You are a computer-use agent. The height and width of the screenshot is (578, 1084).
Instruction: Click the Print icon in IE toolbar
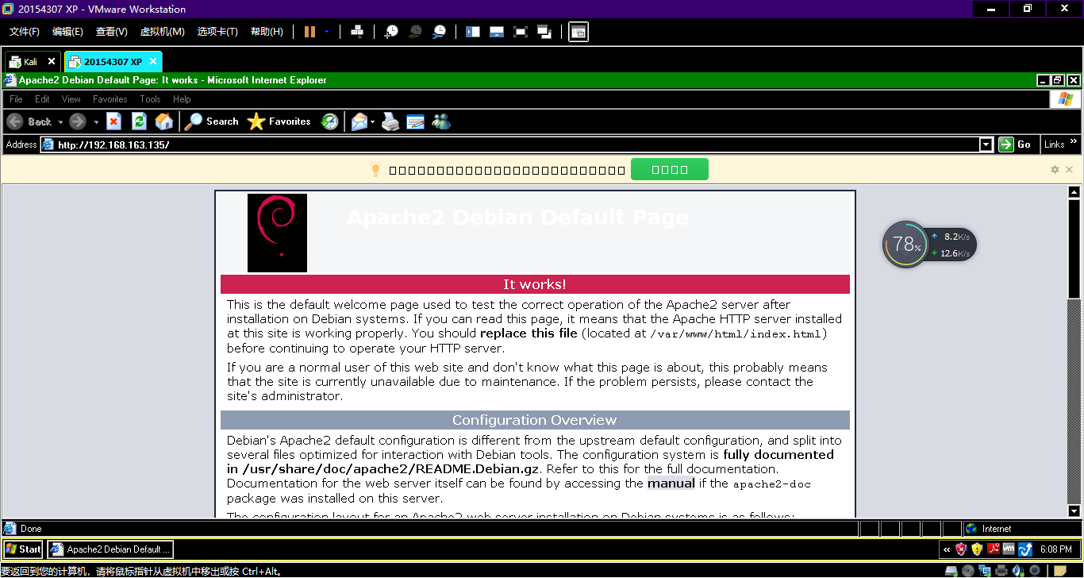390,121
